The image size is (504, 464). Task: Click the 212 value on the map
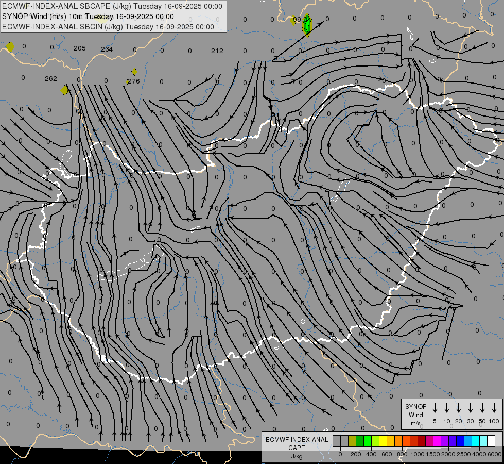[217, 51]
